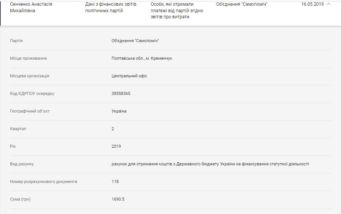Select the рахунок для отримання коштів description
This screenshot has width=341, height=214.
(x=210, y=164)
